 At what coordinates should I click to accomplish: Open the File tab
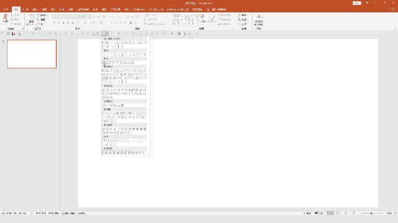[6, 9]
